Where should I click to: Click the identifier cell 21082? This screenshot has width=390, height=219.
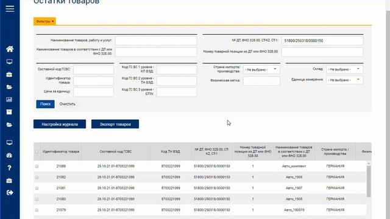(x=61, y=177)
